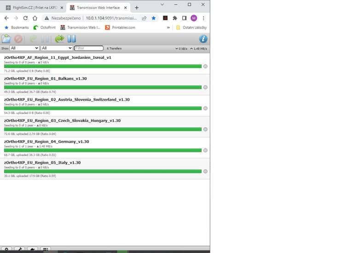Open a torrent with the folder icon
341x253 pixels.
pos(6,39)
